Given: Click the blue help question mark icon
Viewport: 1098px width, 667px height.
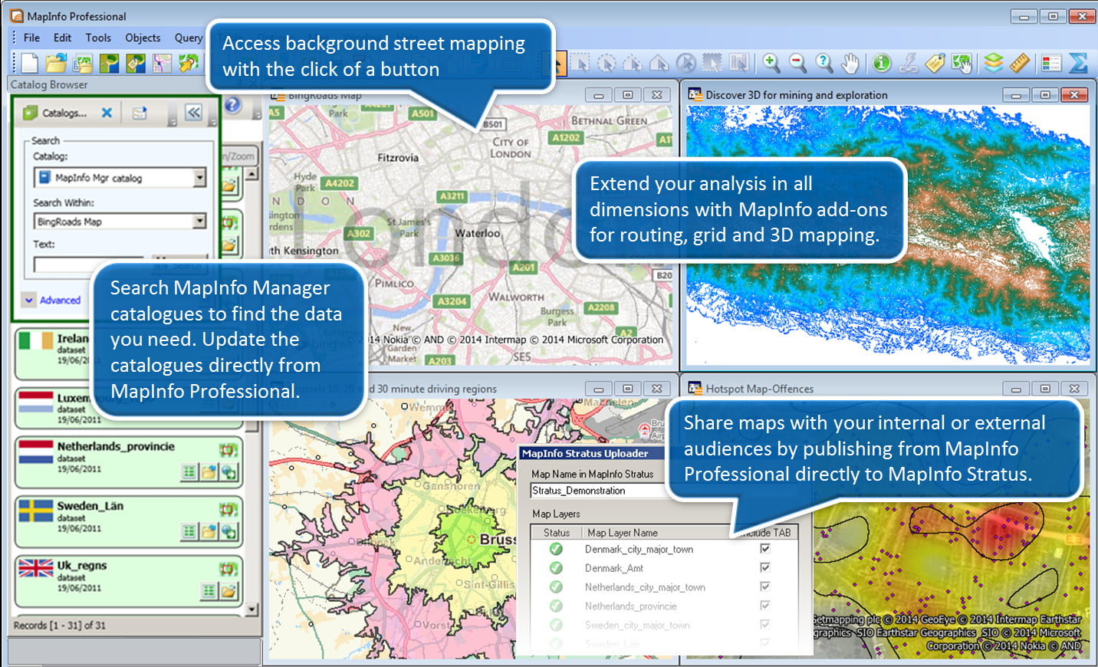Looking at the screenshot, I should point(232,104).
